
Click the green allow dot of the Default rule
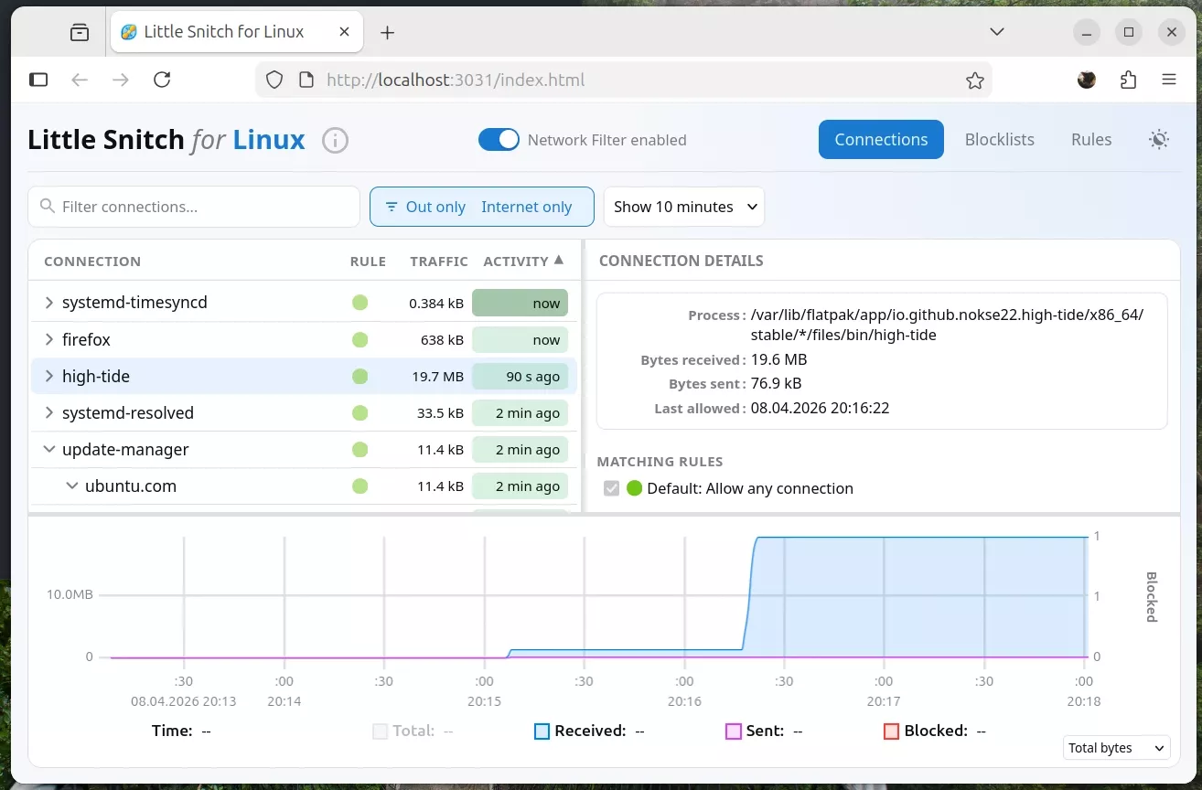[x=635, y=488]
